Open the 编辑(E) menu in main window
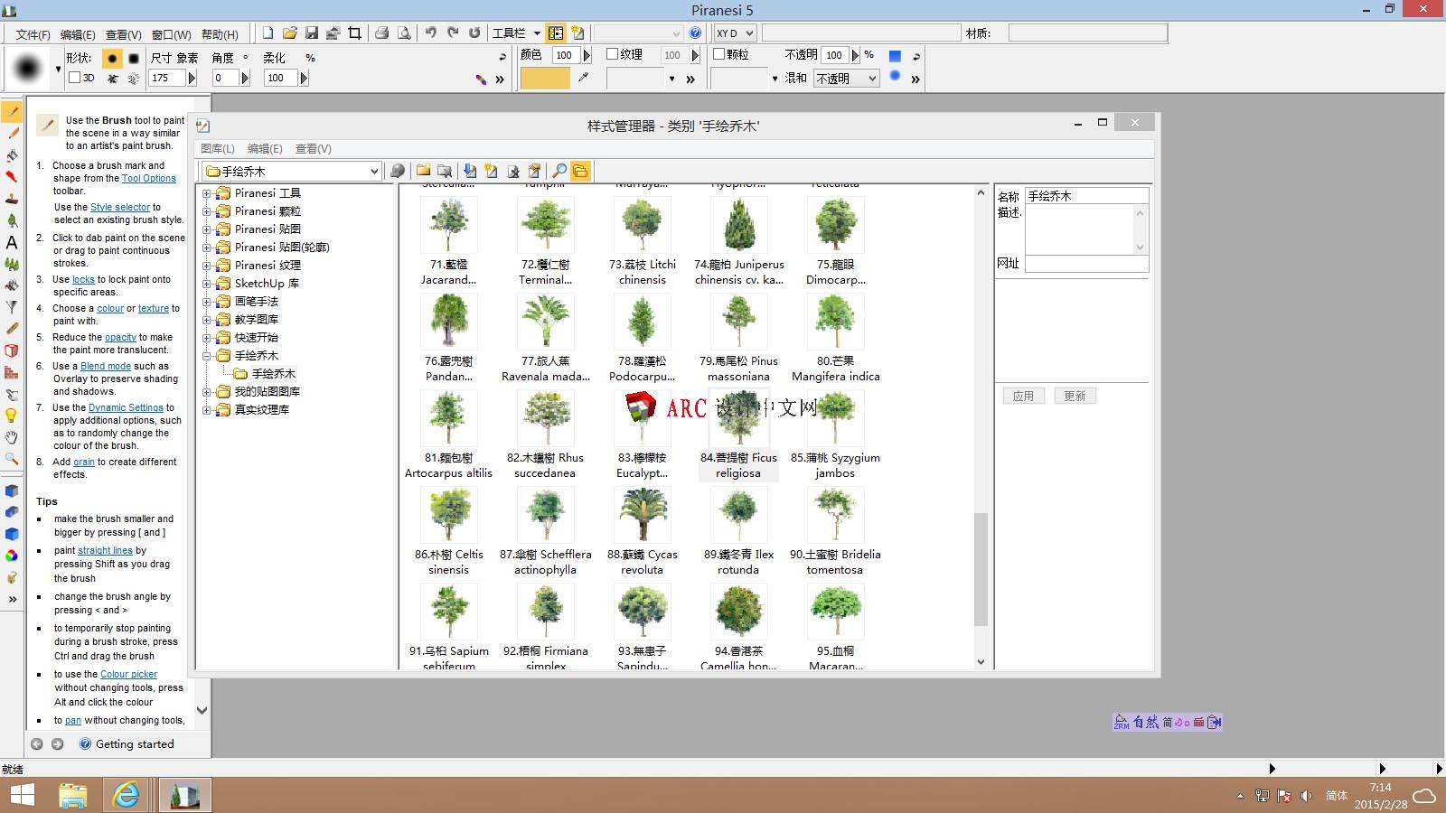Screen dimensions: 1446x813 tap(78, 34)
